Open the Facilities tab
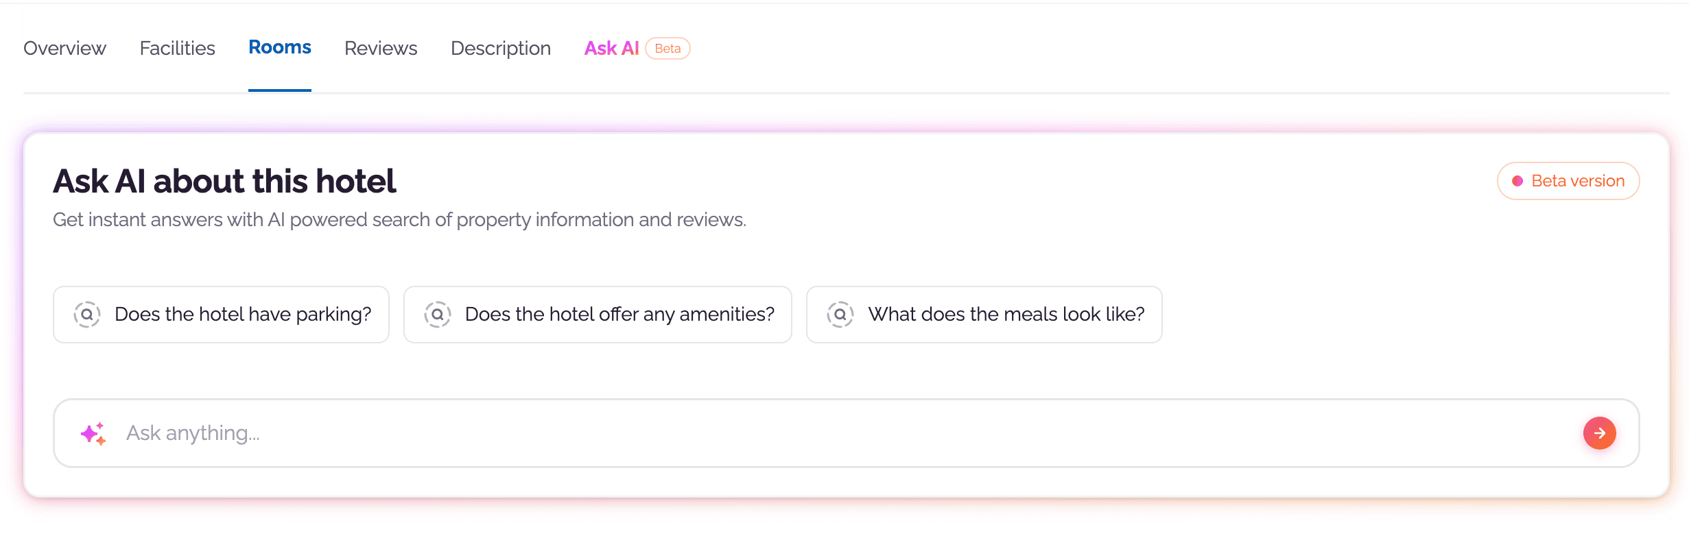This screenshot has height=551, width=1689. (176, 48)
